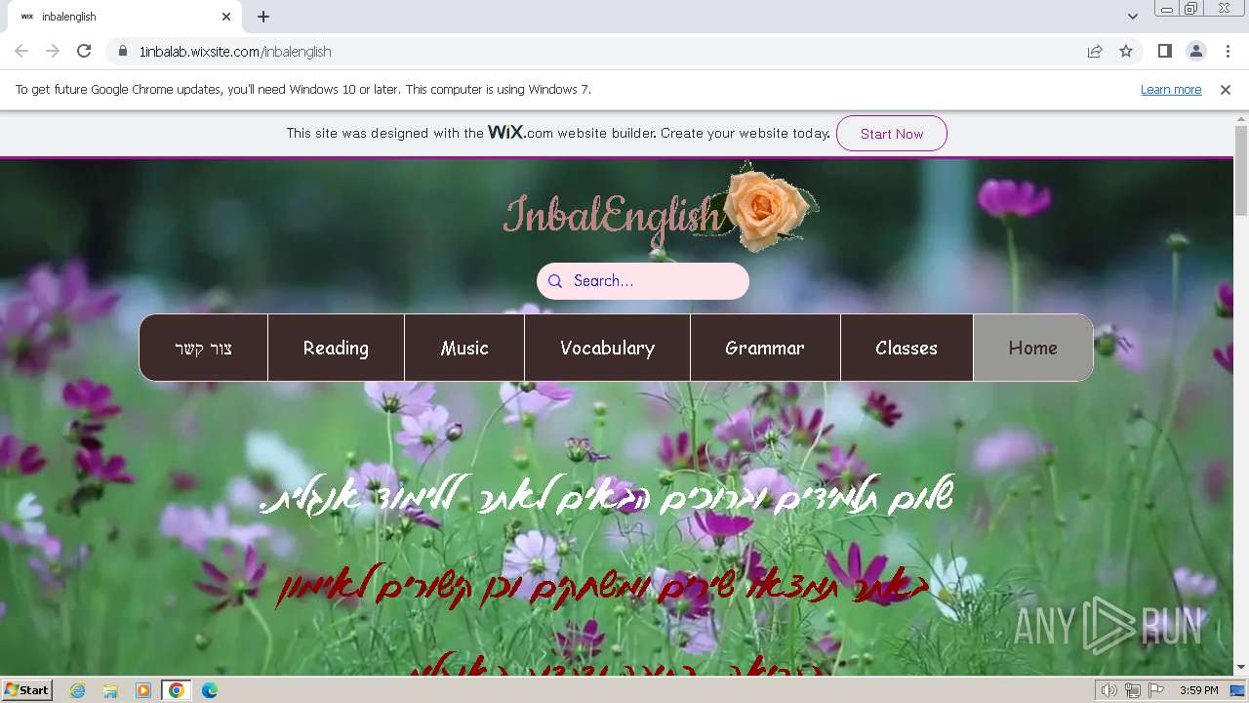
Task: Click the scrollbar down arrow
Action: click(1241, 667)
